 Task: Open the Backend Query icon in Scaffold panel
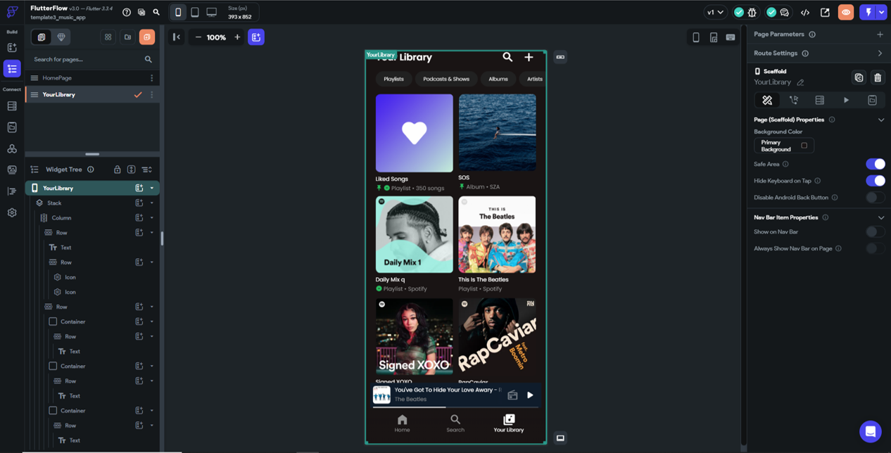point(819,99)
